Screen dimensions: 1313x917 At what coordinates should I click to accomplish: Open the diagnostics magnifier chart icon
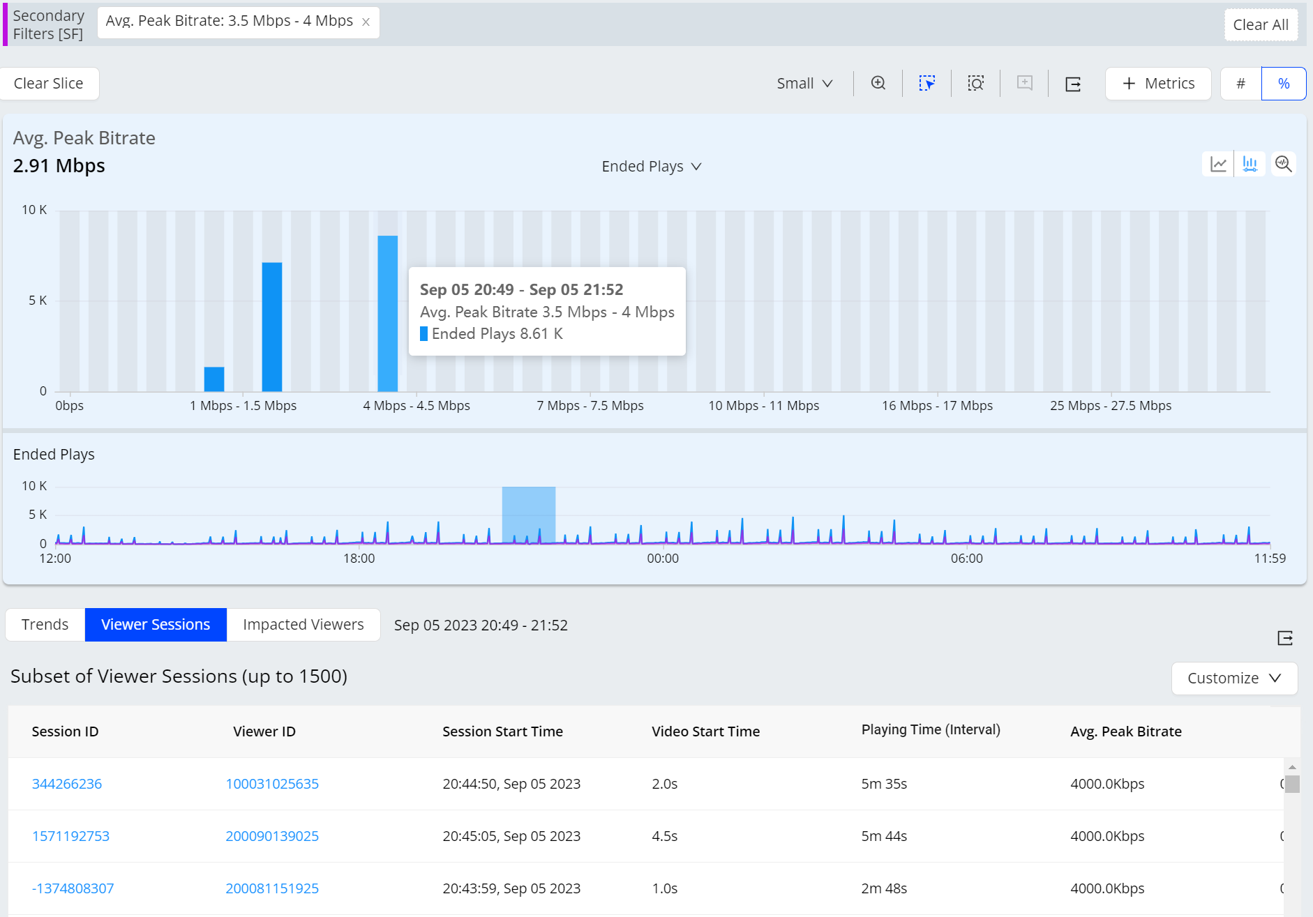tap(1283, 165)
